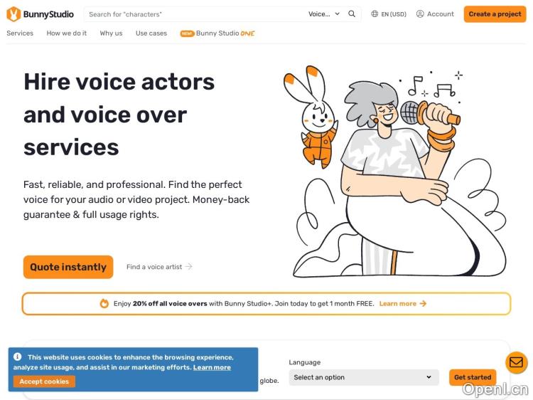Click the search magnifier icon
Image resolution: width=533 pixels, height=400 pixels.
352,14
